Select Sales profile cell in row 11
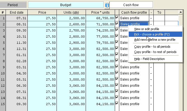Viewport: 187px width, 111px height. [x=134, y=79]
